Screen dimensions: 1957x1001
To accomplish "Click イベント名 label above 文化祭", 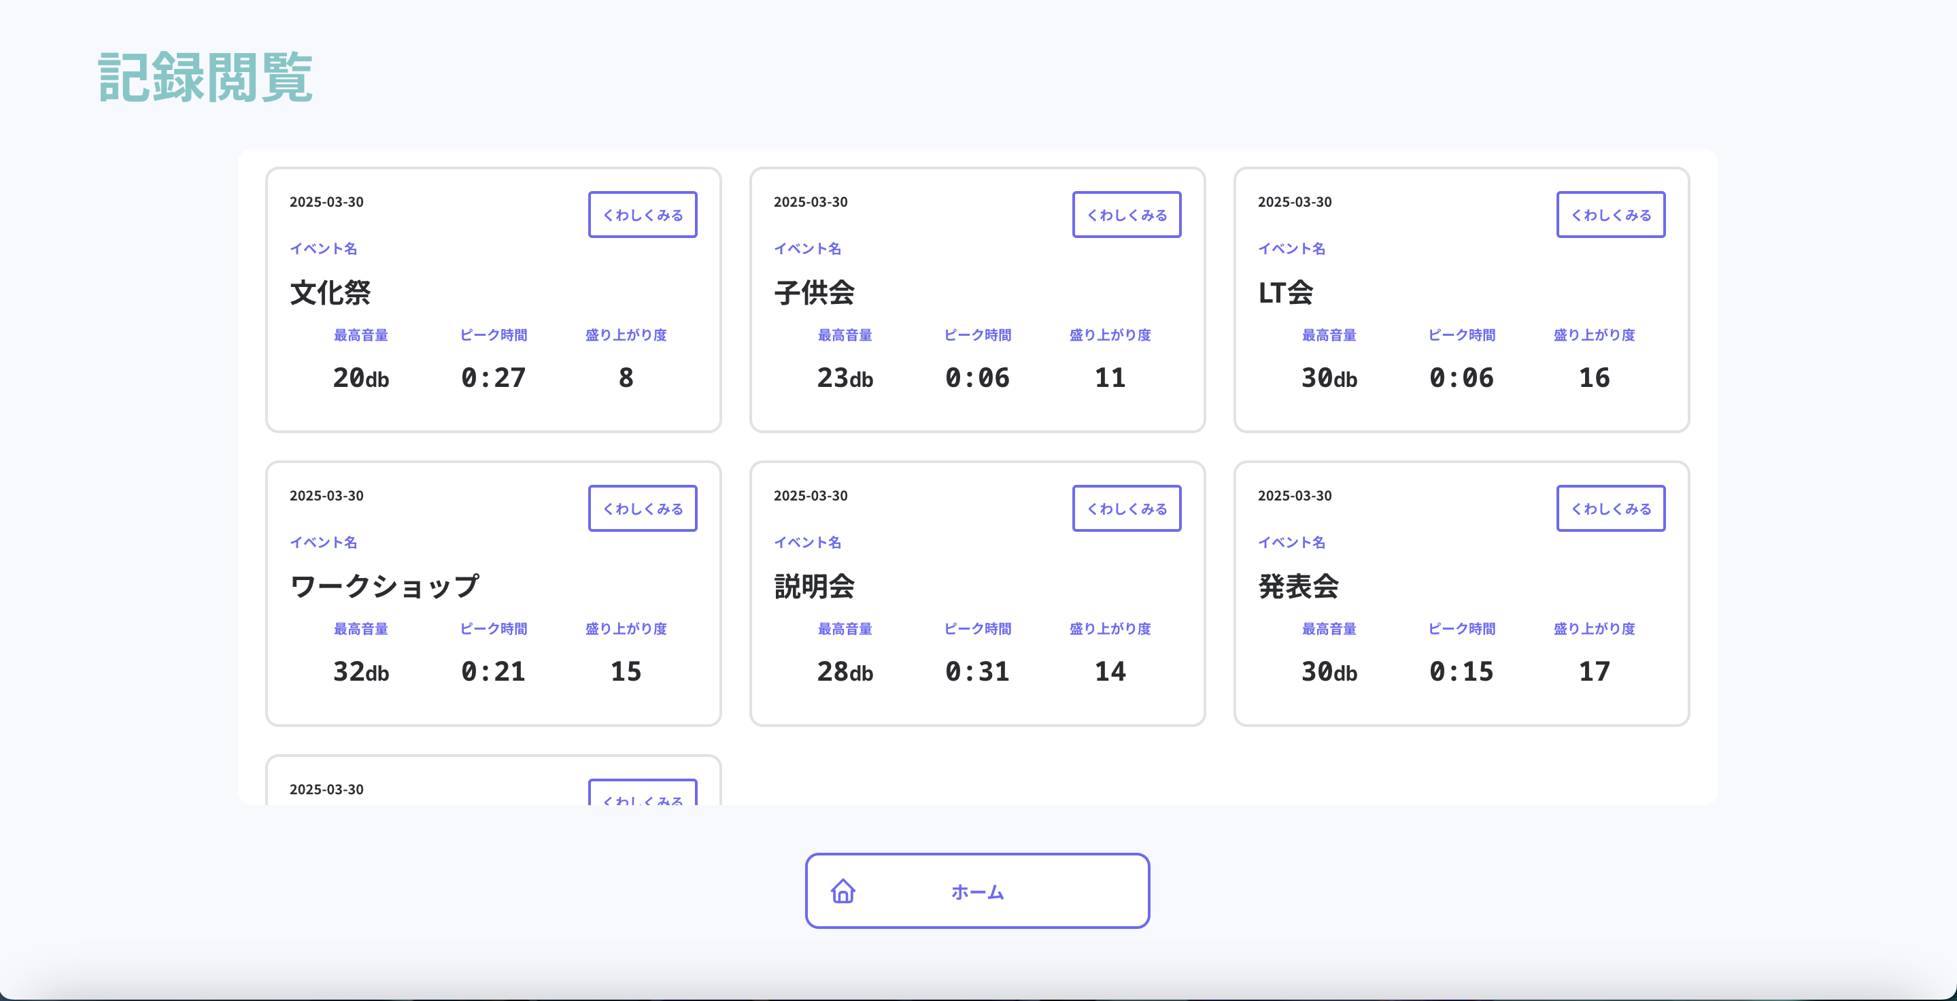I will pos(324,248).
